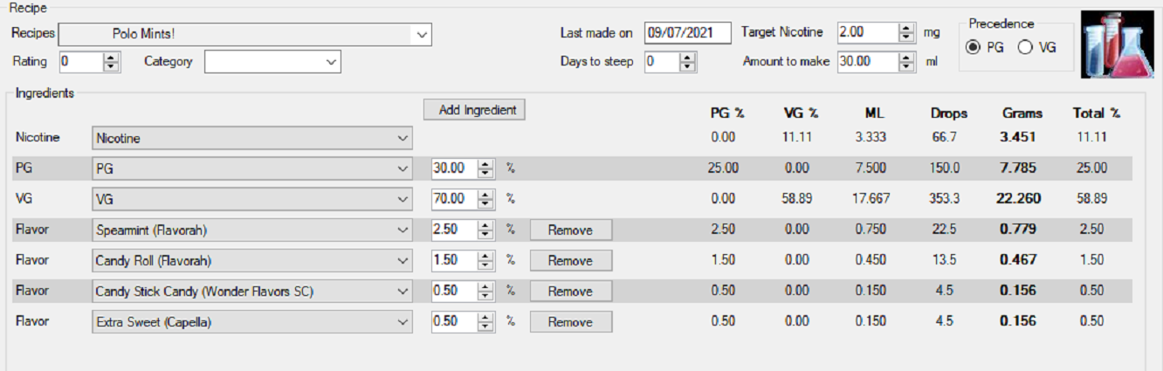Click the VG % column header

[x=801, y=113]
